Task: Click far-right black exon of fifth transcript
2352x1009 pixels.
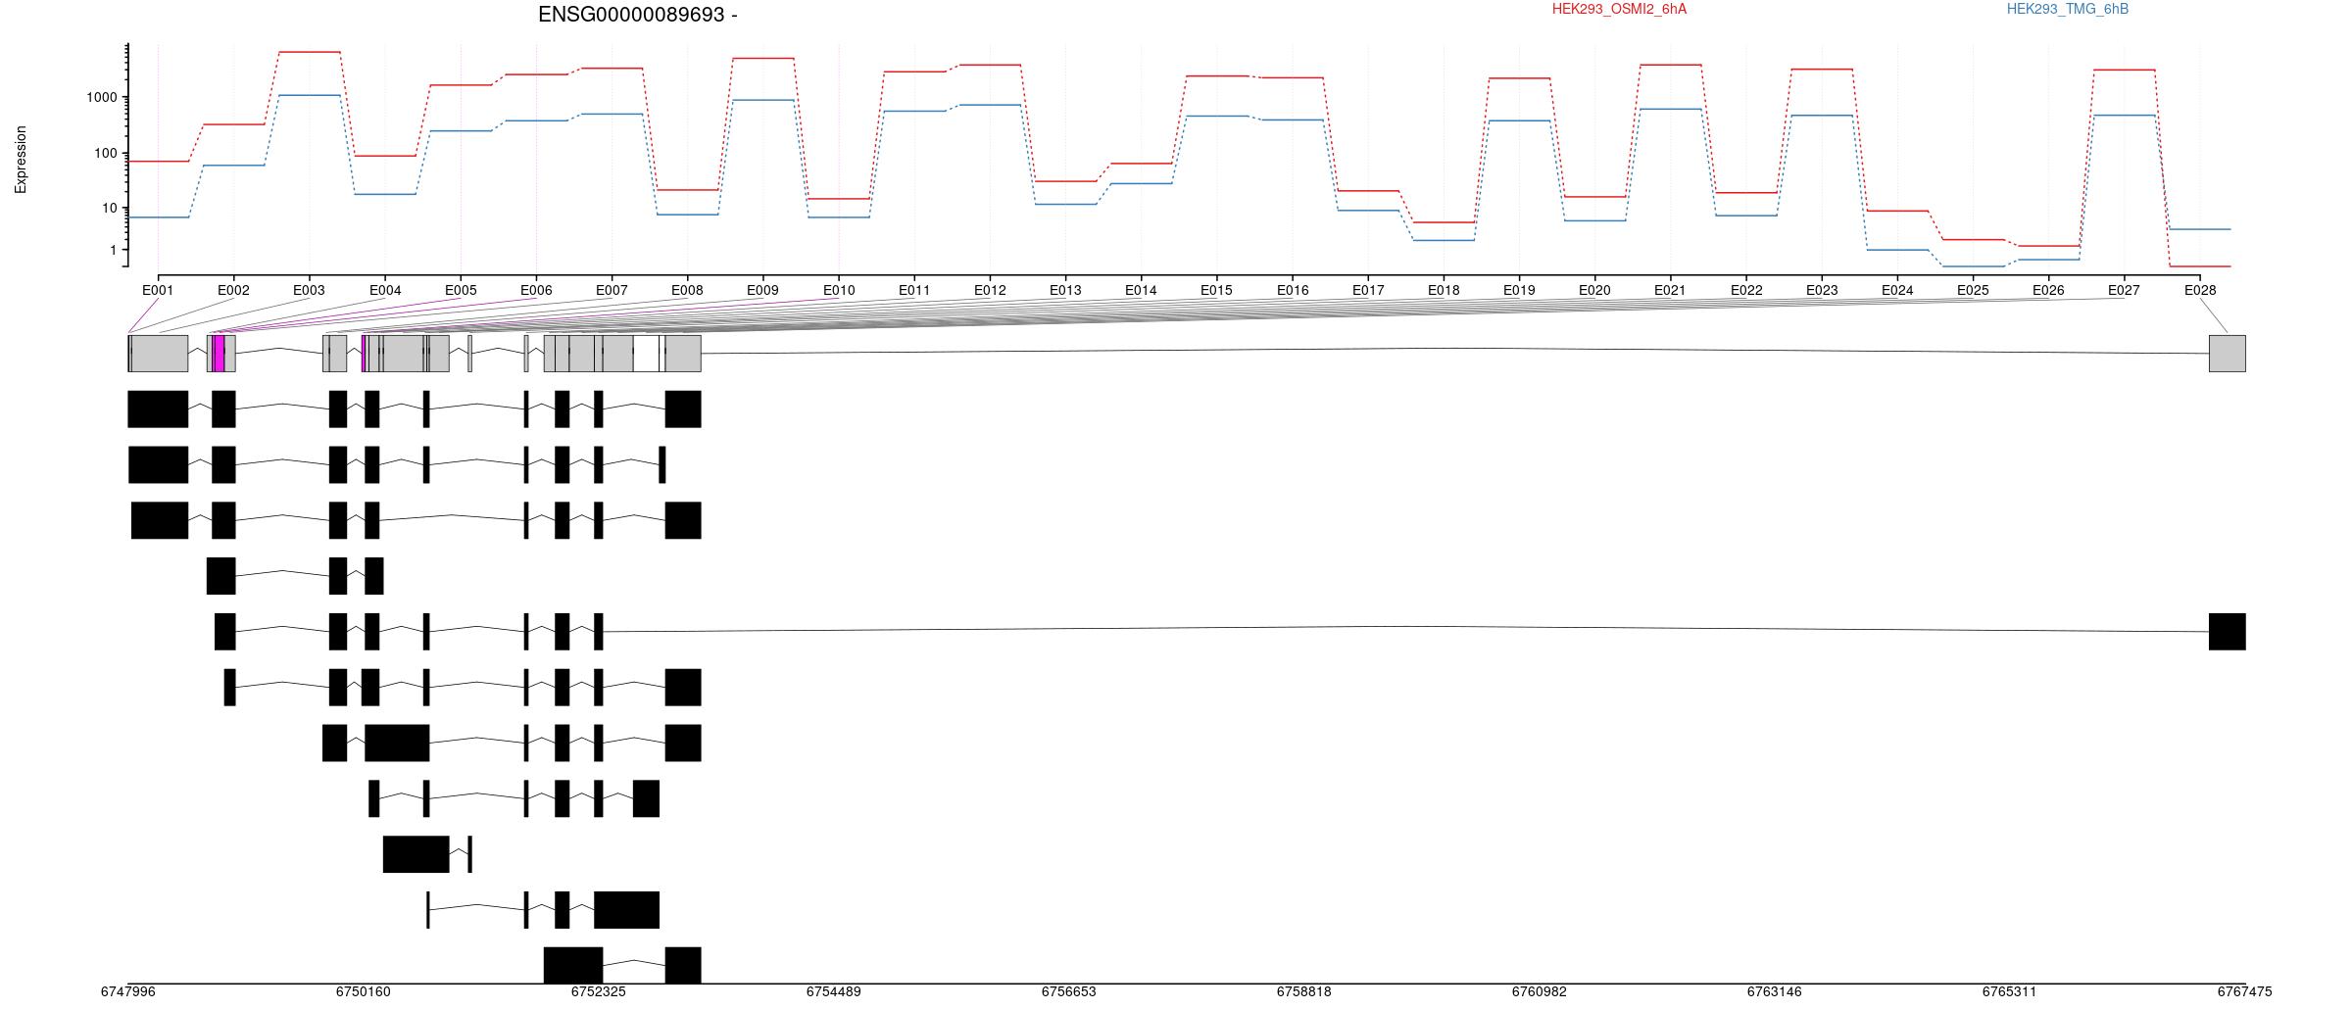Action: 2228,632
